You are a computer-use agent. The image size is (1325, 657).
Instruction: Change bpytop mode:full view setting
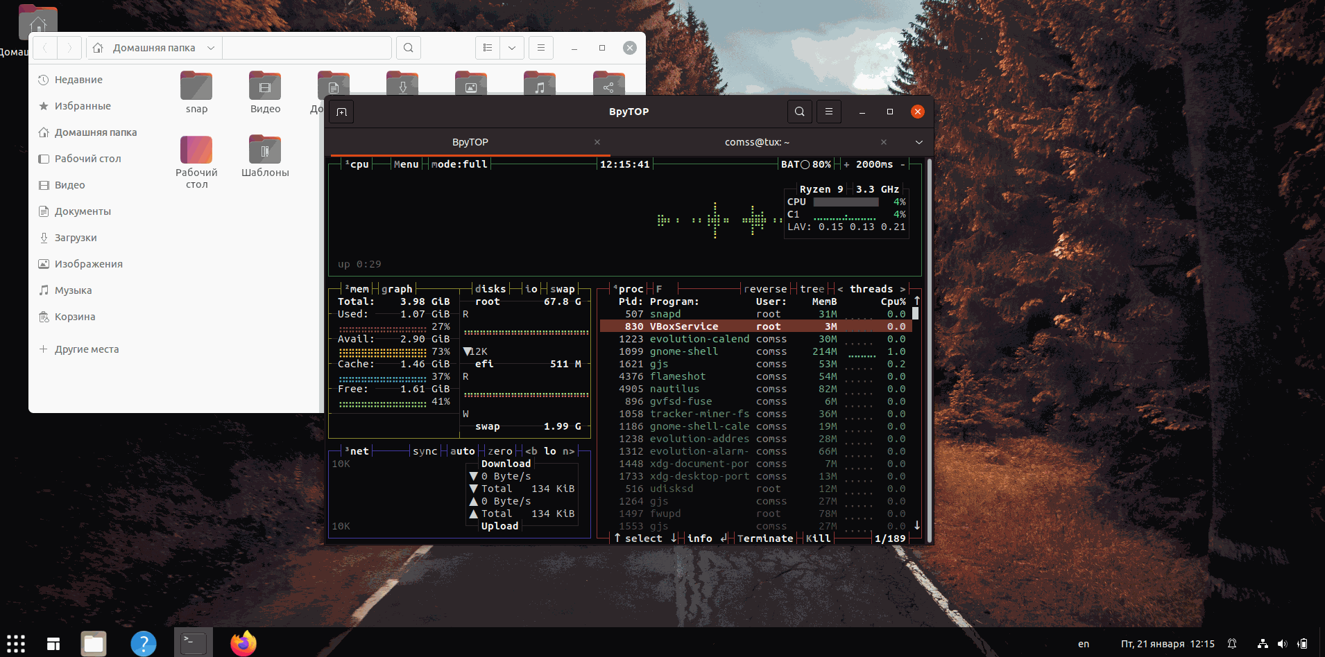tap(459, 164)
